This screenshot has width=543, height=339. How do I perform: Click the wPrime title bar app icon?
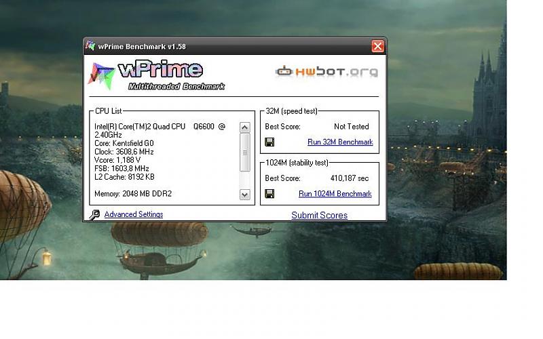pos(90,45)
